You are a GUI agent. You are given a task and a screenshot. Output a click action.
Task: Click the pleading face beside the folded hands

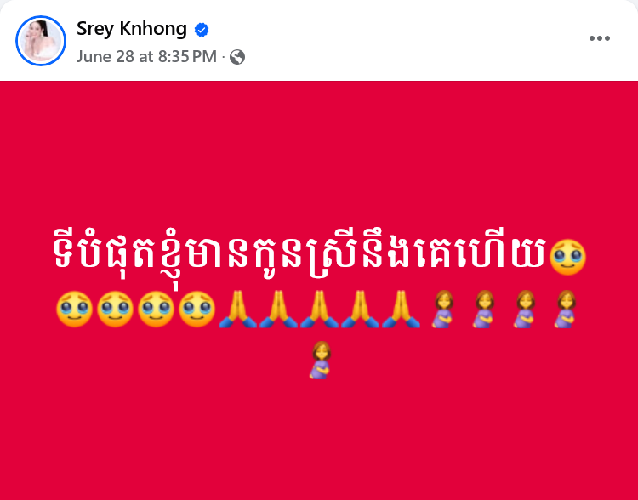(x=197, y=309)
